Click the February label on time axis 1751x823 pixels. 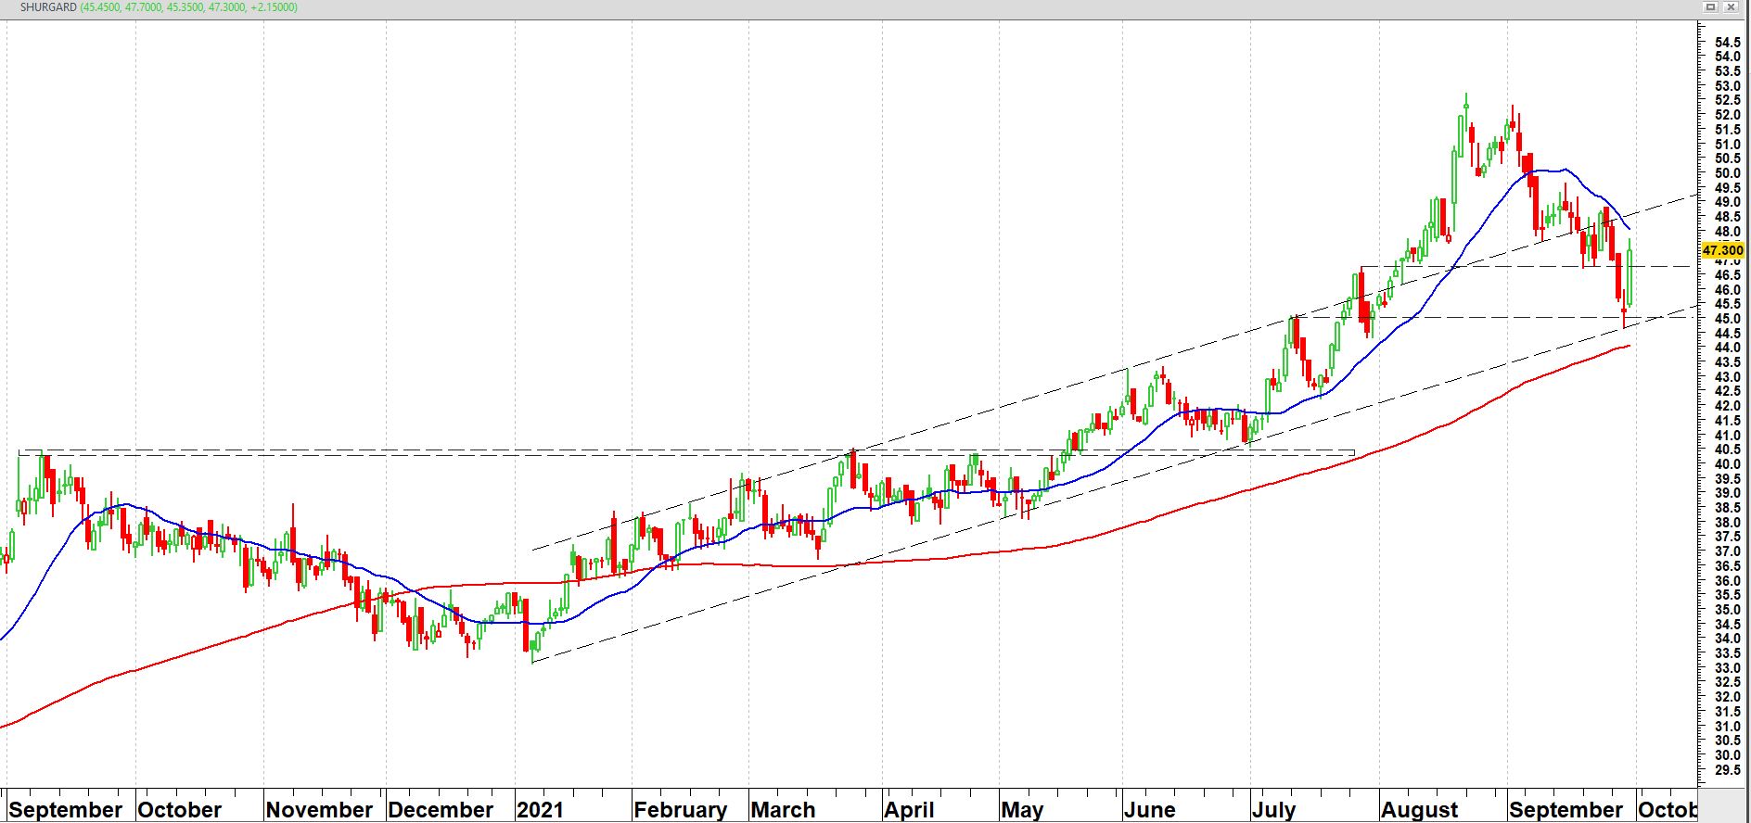pyautogui.click(x=681, y=809)
